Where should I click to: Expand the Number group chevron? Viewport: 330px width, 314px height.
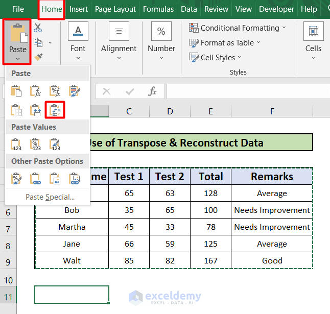pyautogui.click(x=161, y=58)
